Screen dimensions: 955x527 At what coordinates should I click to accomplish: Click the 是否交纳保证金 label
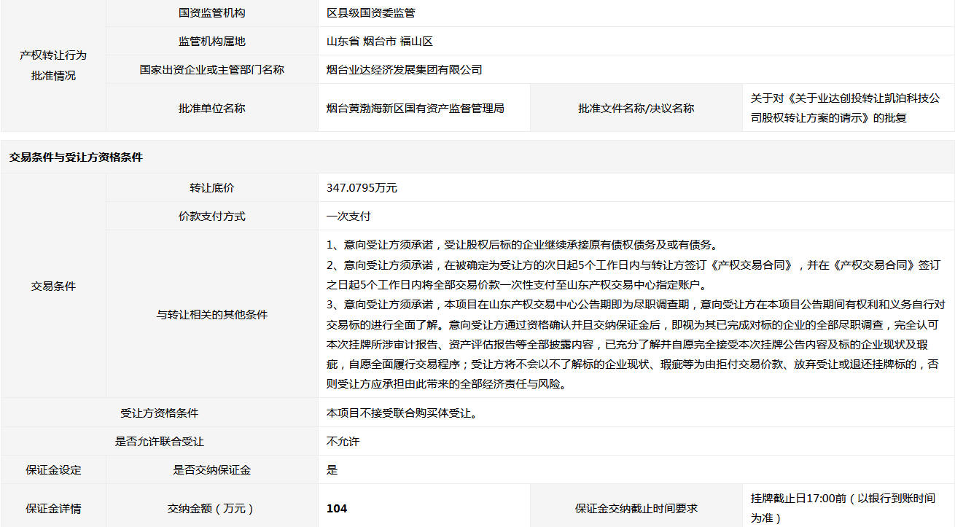tap(211, 470)
